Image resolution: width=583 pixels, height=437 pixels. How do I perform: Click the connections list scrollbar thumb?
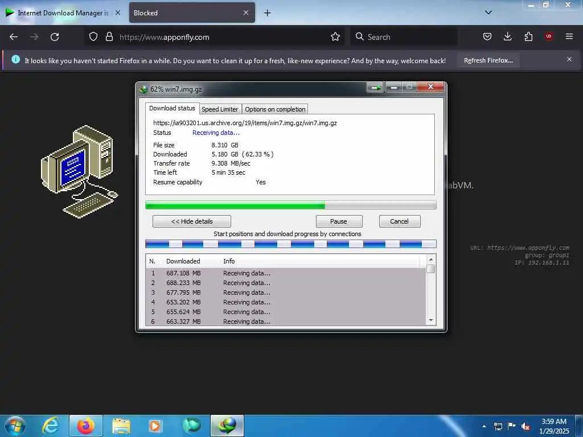pos(431,269)
